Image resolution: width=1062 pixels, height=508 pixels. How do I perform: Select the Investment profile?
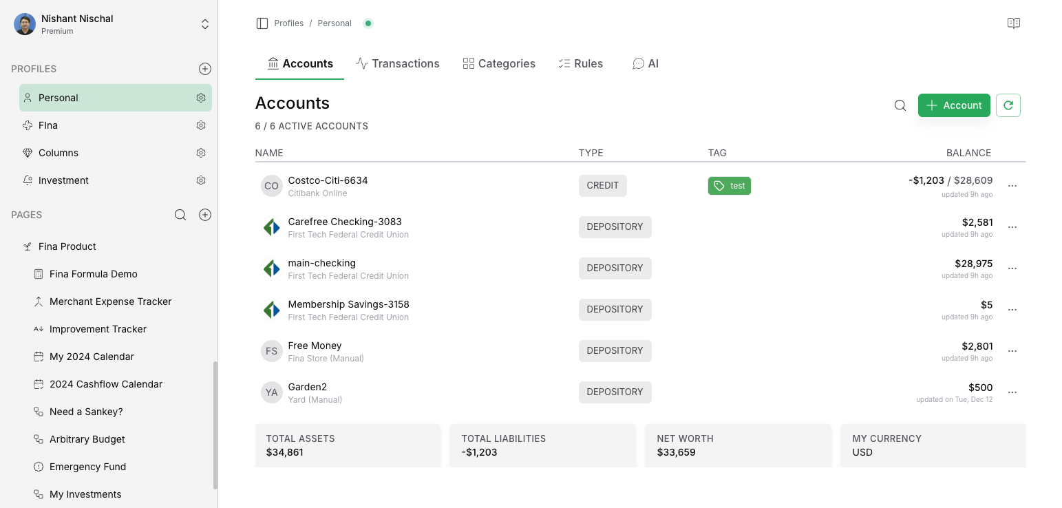(116, 180)
